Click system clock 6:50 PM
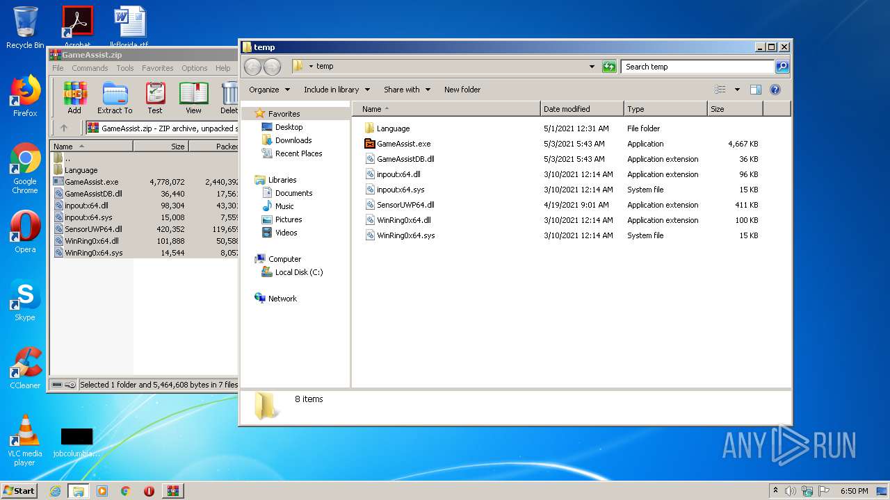This screenshot has width=890, height=500. pos(854,491)
